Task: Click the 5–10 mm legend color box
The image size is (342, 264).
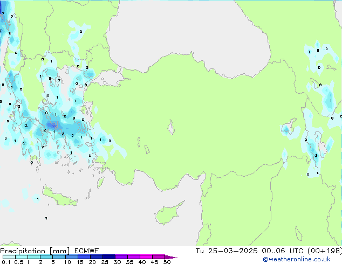Action: (59, 257)
